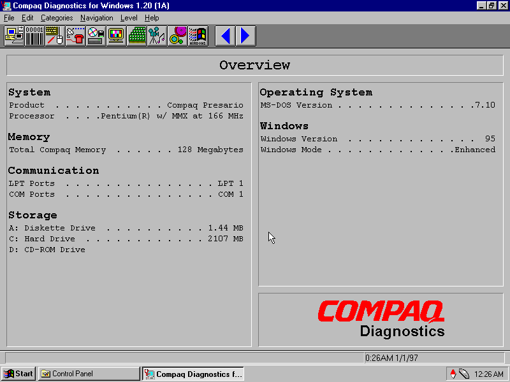Screen dimensions: 510x382
Task: Open the Navigation menu
Action: coord(96,18)
